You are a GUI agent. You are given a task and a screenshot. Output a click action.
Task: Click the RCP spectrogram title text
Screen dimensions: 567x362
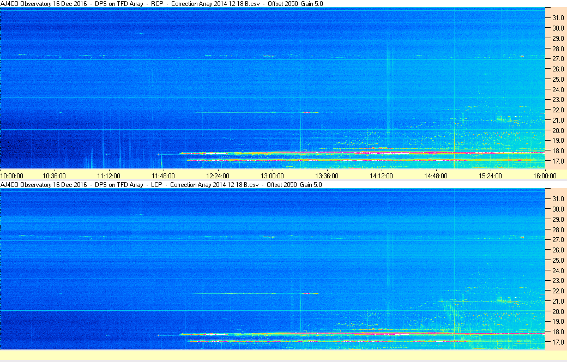pos(161,4)
